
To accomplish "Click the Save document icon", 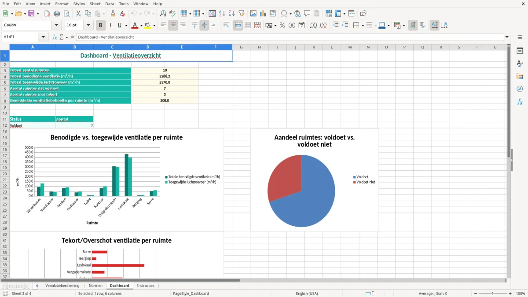I will 31,14.
